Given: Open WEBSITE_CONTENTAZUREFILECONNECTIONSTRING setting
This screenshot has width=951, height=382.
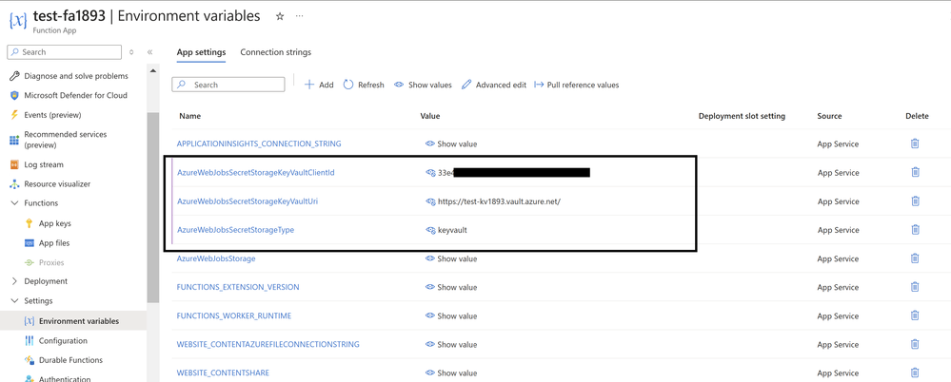Looking at the screenshot, I should click(268, 344).
